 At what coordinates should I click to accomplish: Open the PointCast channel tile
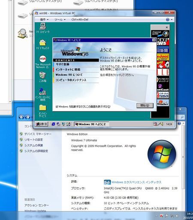pos(163,88)
